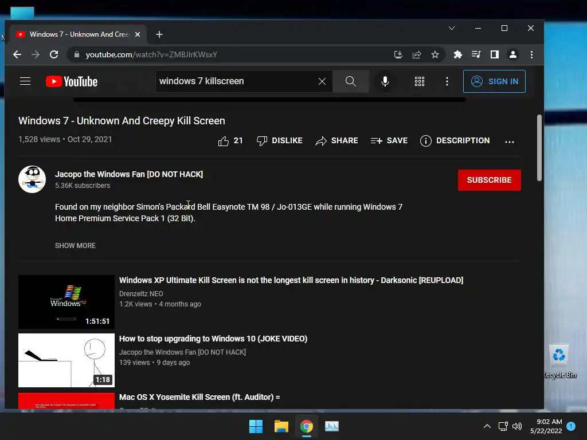Search with your voice microphone
587x440 pixels.
coord(385,81)
